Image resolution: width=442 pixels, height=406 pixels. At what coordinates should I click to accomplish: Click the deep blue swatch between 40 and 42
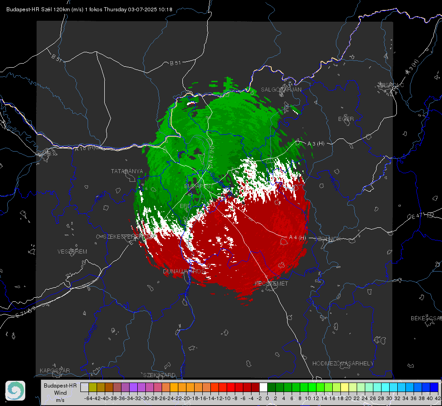[x=434, y=387]
